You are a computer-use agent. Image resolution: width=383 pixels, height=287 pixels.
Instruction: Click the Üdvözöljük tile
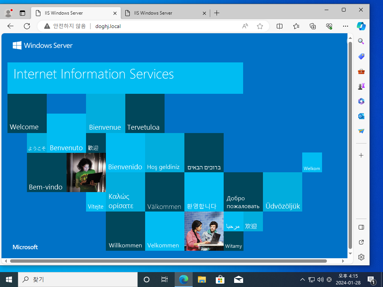[x=283, y=192]
